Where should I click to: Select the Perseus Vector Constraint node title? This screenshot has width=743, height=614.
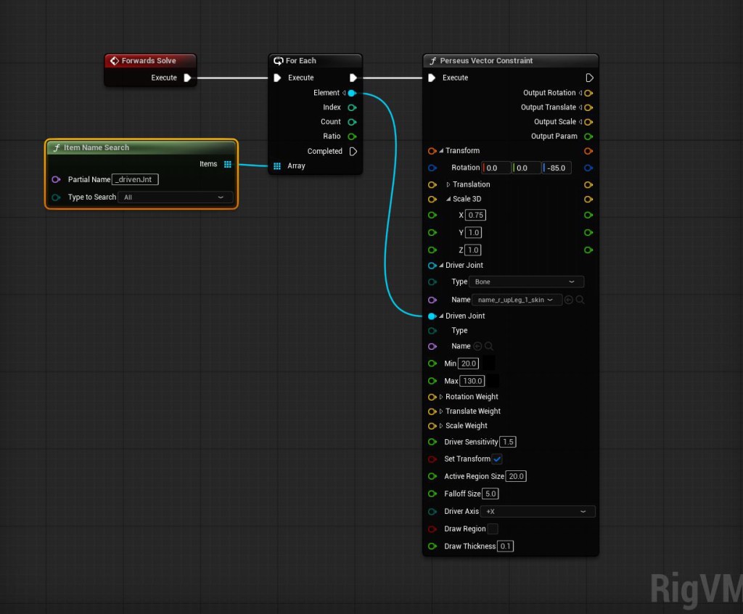click(486, 61)
